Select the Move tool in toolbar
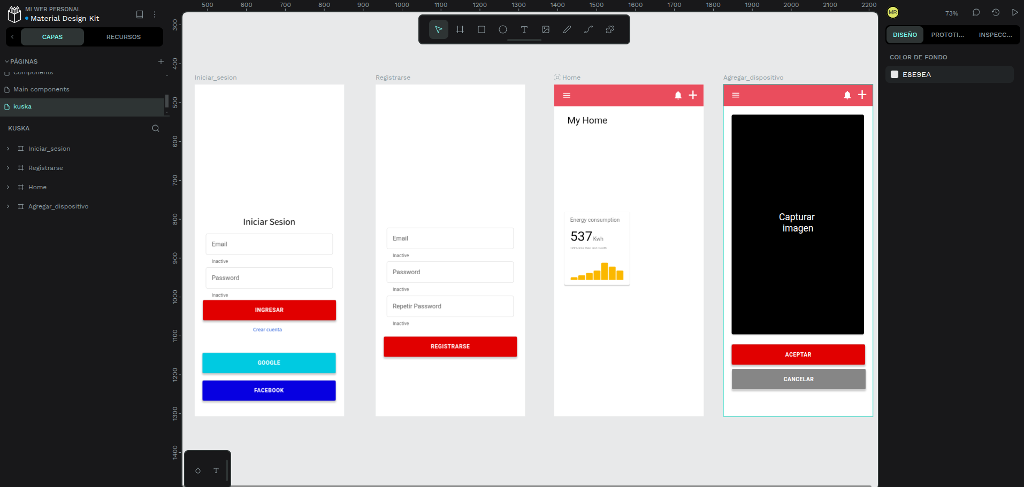The width and height of the screenshot is (1024, 487). pyautogui.click(x=438, y=29)
